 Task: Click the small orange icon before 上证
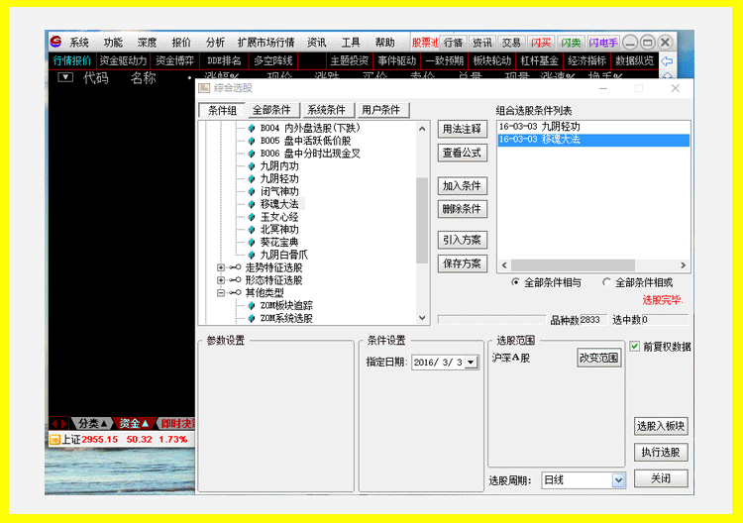(54, 440)
